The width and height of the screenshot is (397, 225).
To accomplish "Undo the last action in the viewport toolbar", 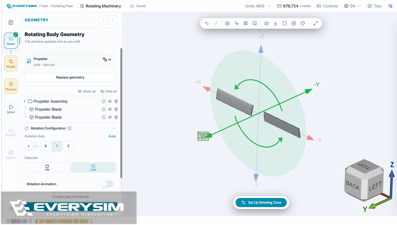I will (x=207, y=23).
